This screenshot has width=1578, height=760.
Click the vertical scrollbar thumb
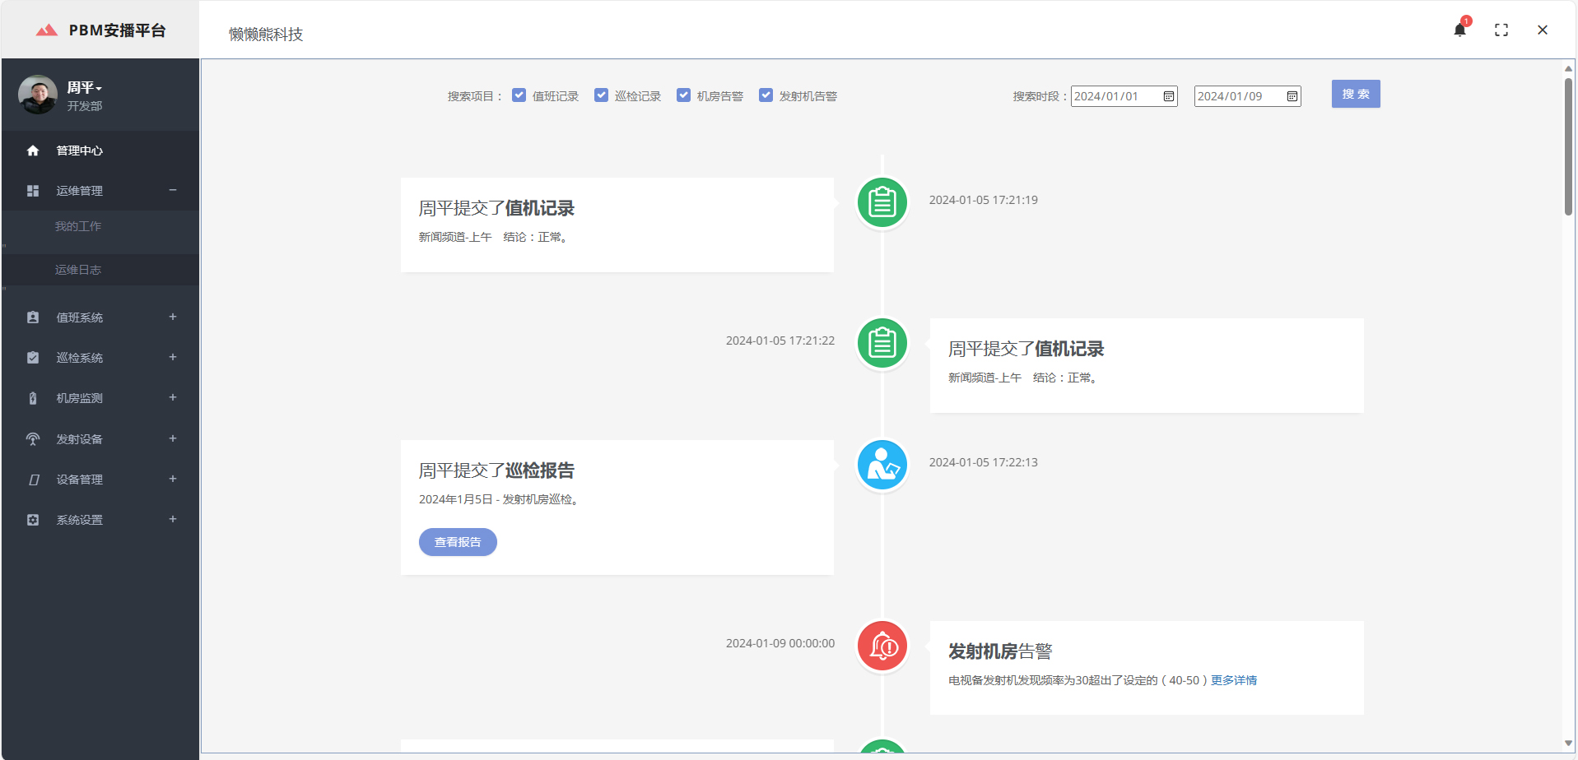pyautogui.click(x=1568, y=146)
